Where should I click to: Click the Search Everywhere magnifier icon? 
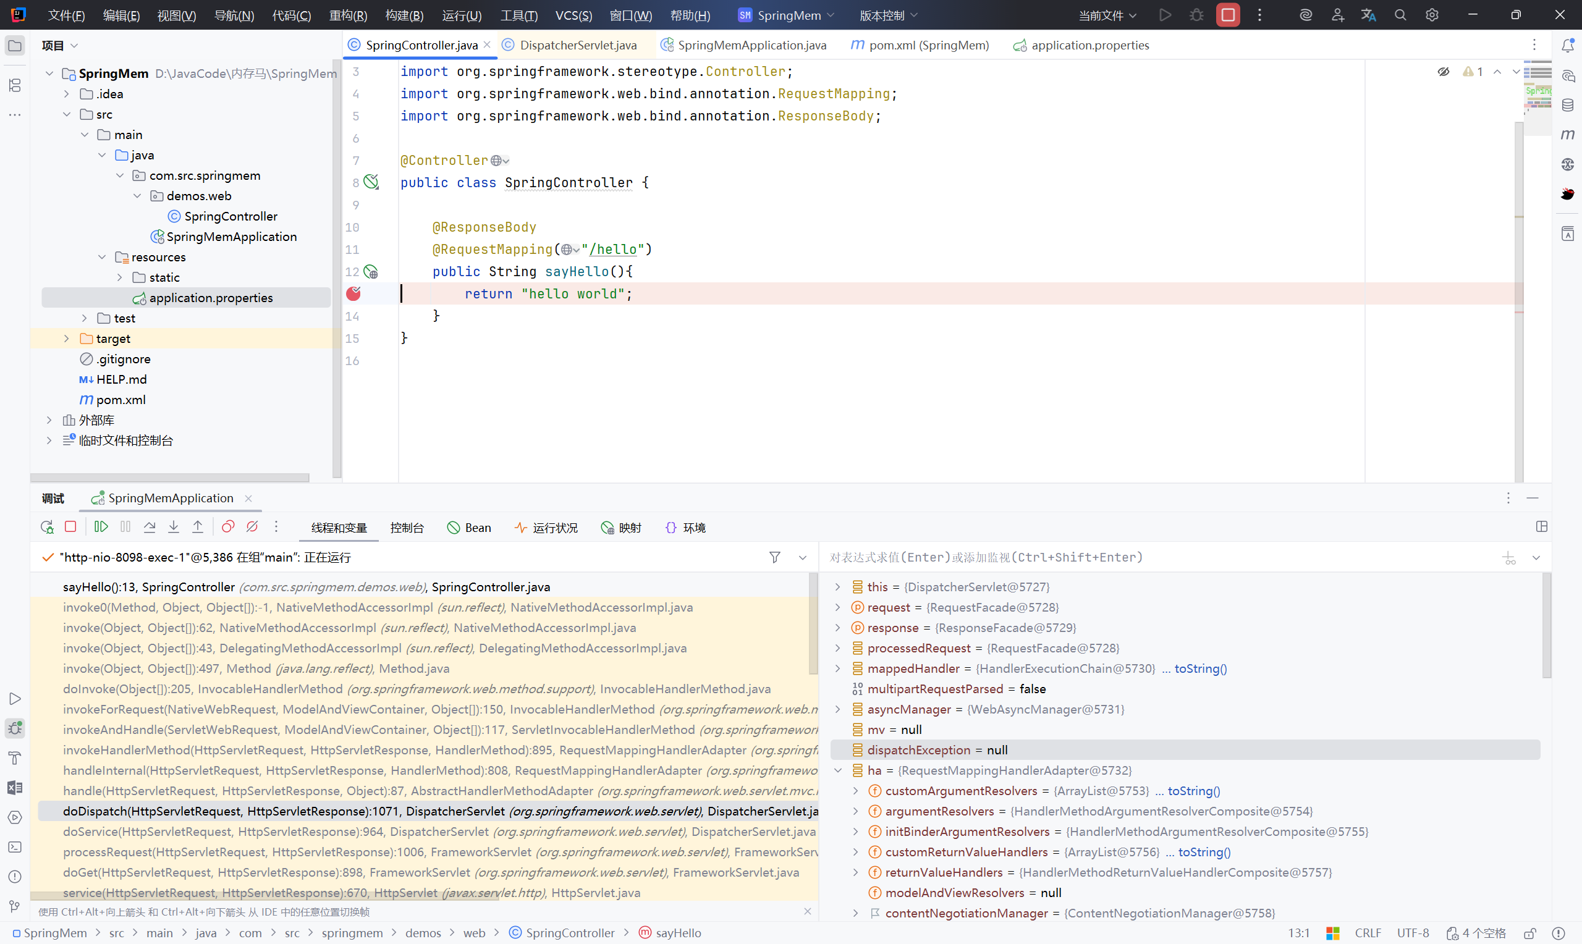(1400, 15)
